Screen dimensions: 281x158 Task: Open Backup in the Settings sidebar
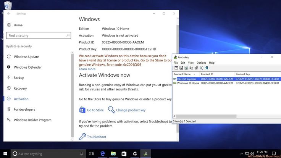[19, 78]
